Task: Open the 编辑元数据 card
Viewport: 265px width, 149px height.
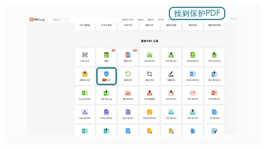Action: pyautogui.click(x=171, y=26)
